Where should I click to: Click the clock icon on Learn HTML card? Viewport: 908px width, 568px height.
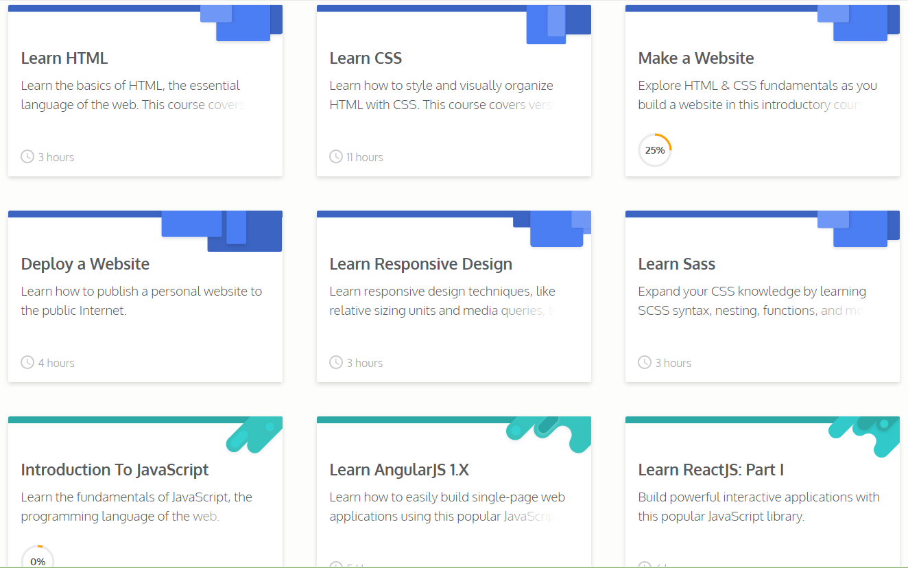(x=27, y=156)
